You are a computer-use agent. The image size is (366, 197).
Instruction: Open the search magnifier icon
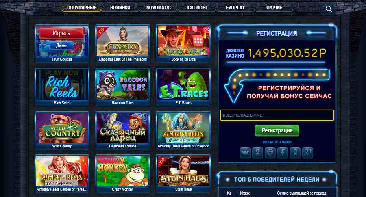(329, 9)
